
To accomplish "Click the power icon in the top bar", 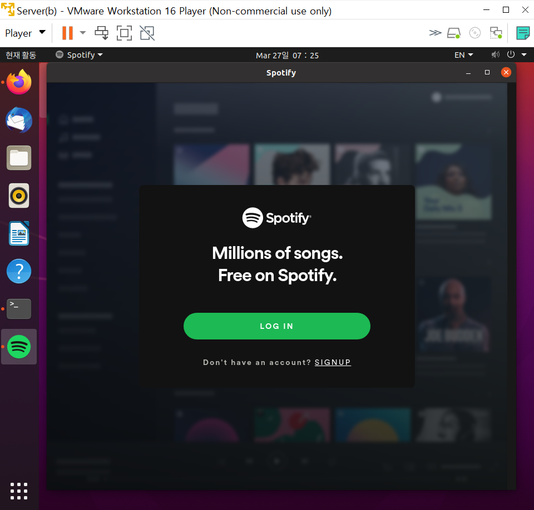I will click(511, 54).
